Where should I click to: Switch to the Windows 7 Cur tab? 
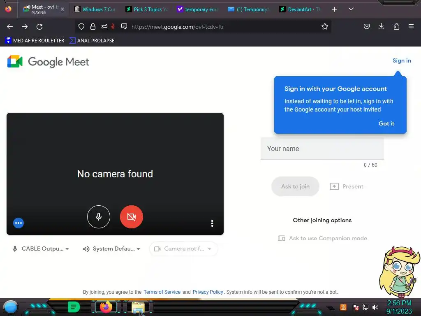(95, 9)
